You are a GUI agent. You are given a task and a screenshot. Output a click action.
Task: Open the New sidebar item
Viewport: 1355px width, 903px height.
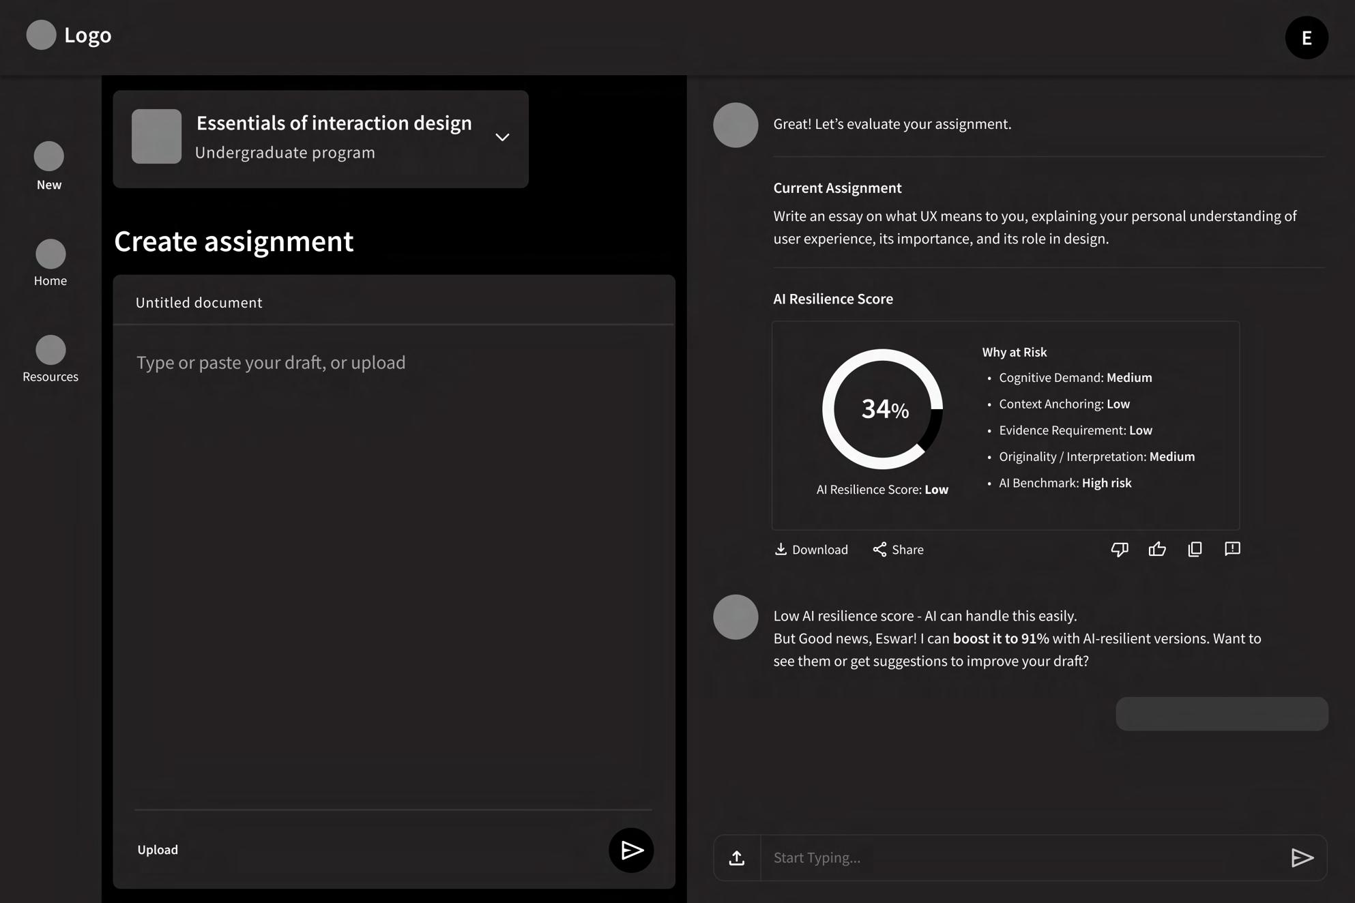(49, 166)
